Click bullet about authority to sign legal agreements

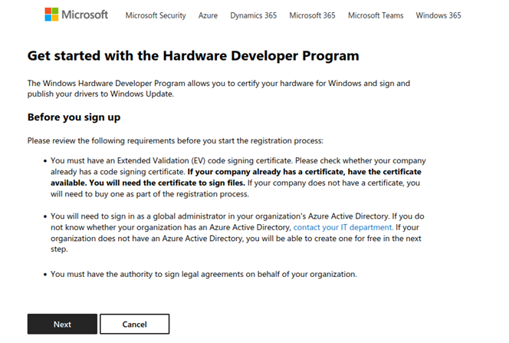[x=204, y=275]
